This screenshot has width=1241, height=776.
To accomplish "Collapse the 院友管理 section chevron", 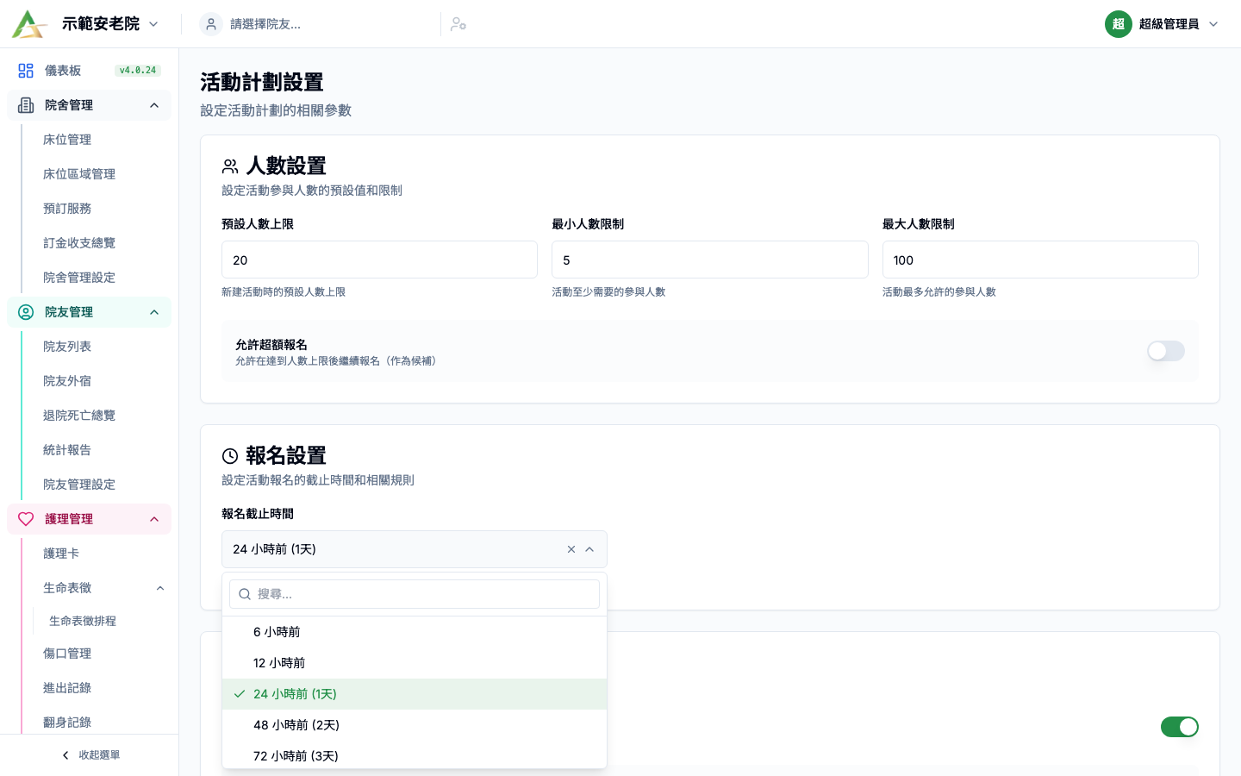I will [154, 312].
